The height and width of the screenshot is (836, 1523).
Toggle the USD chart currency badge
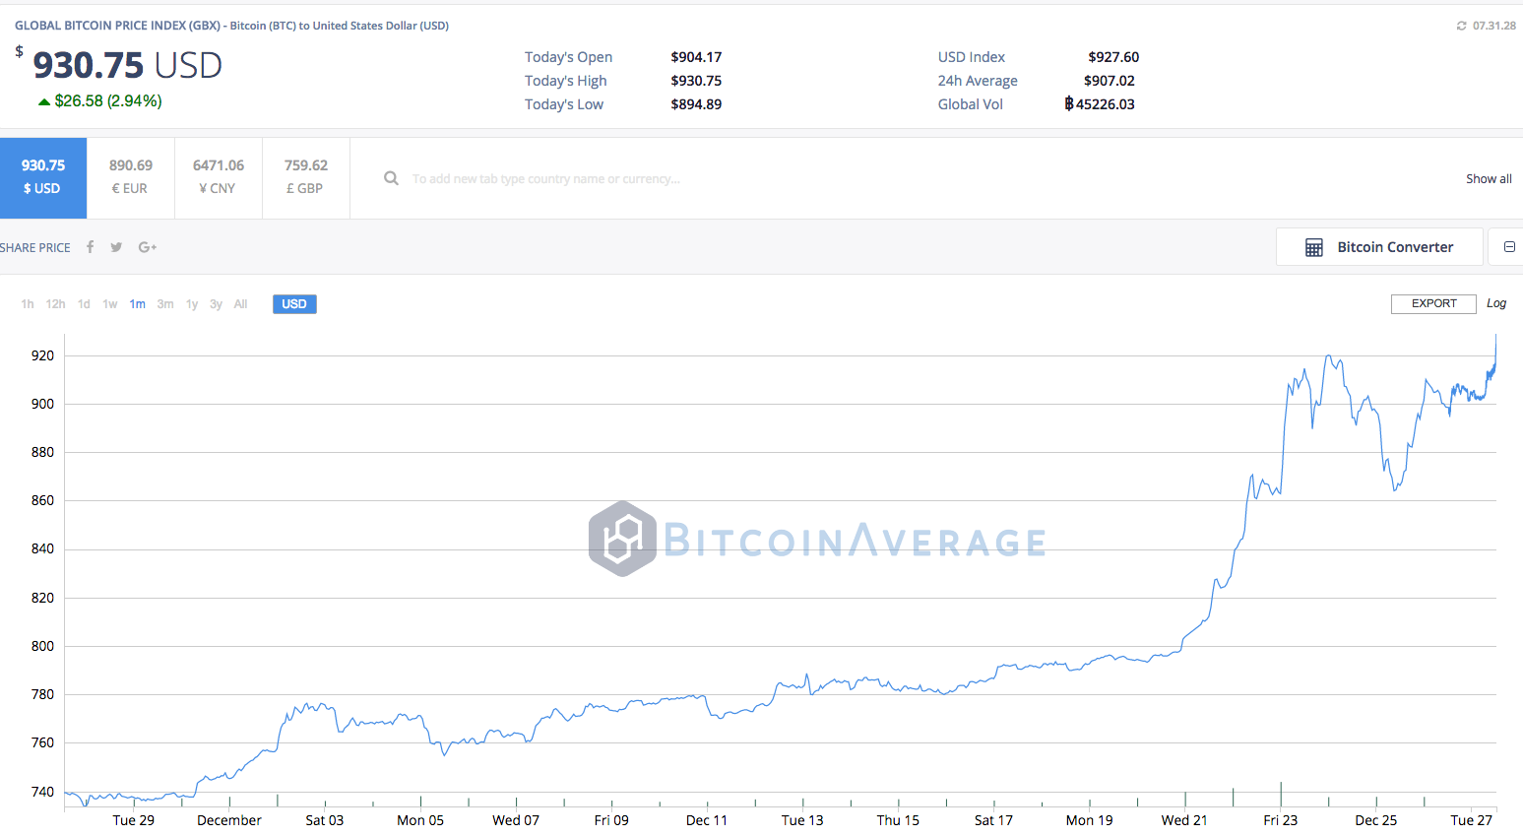click(294, 304)
